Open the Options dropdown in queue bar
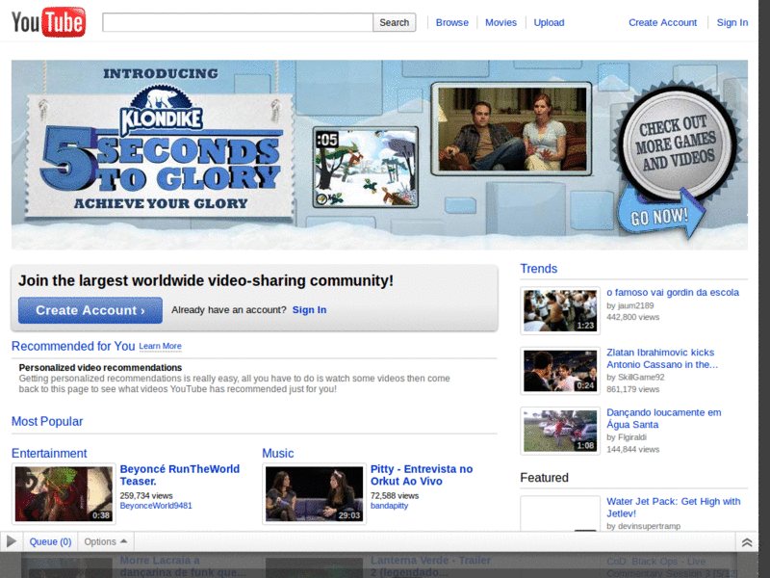Screen dimensions: 770x578 pos(105,541)
